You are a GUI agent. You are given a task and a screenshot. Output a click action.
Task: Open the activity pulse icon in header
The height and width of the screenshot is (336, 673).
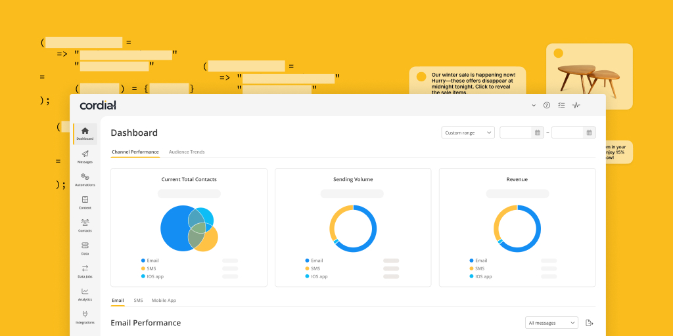pos(576,105)
